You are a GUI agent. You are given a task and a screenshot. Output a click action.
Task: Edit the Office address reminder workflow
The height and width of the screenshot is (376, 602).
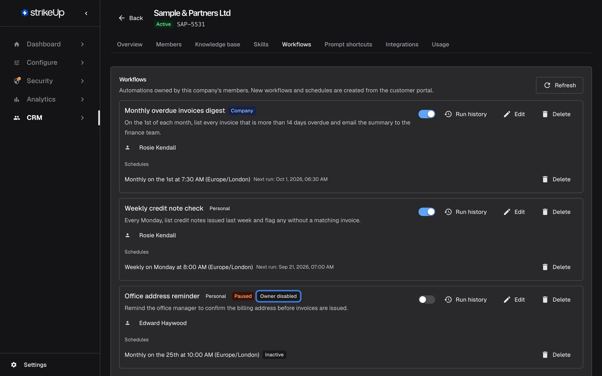click(514, 299)
